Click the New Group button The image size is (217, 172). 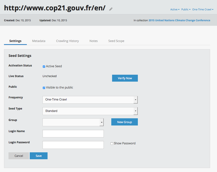click(x=125, y=122)
